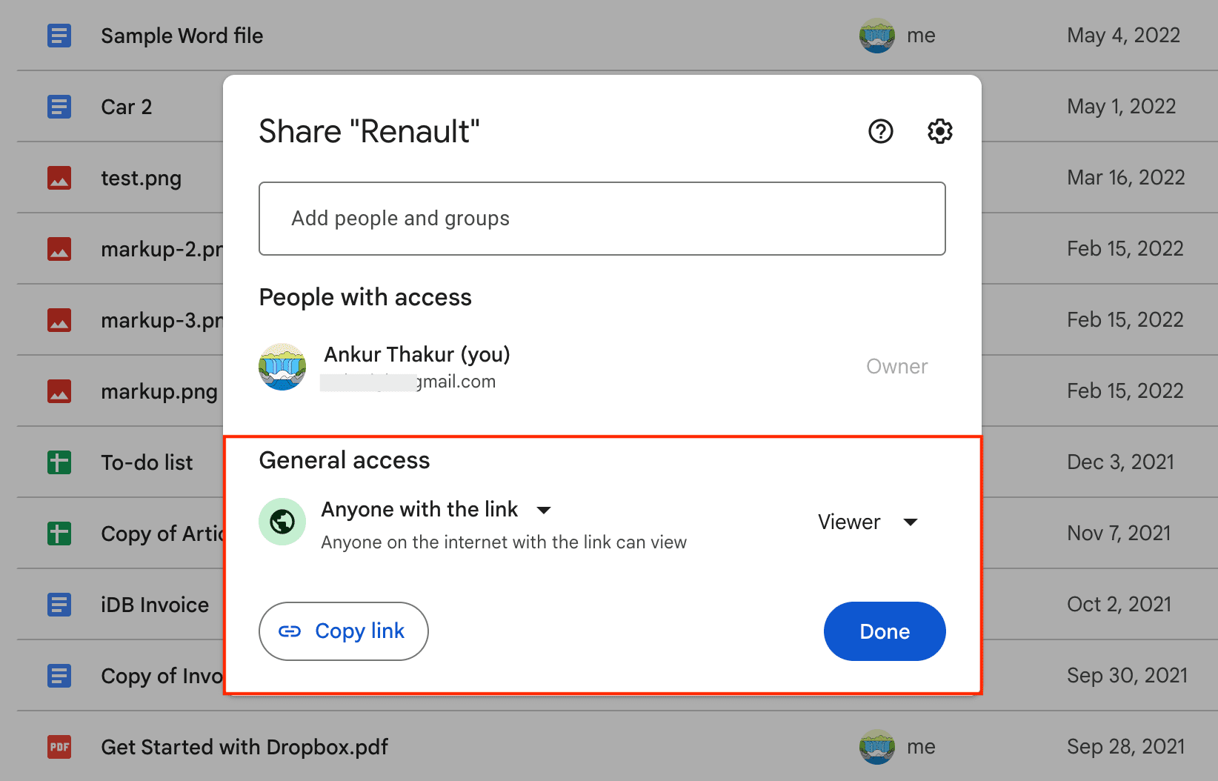The width and height of the screenshot is (1218, 781).
Task: Click the markup-2 image file icon
Action: coord(59,249)
